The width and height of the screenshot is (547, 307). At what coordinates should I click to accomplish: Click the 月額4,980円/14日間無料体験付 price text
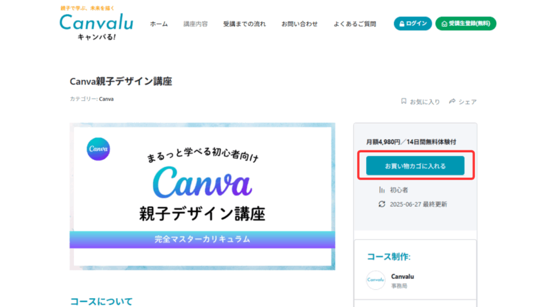(411, 142)
